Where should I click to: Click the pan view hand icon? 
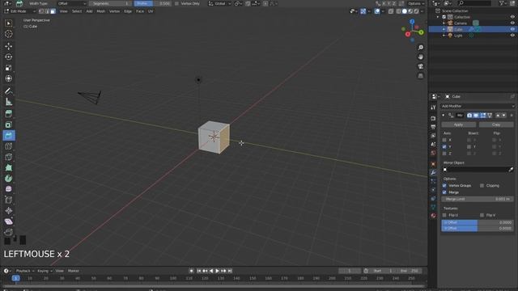(421, 57)
